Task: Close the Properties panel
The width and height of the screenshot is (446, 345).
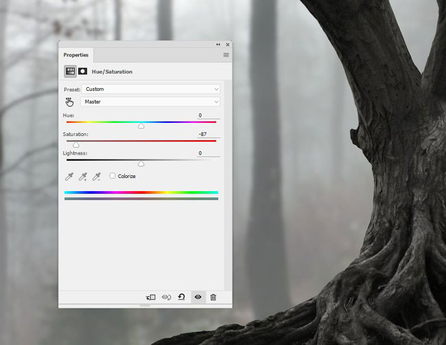Action: click(228, 45)
